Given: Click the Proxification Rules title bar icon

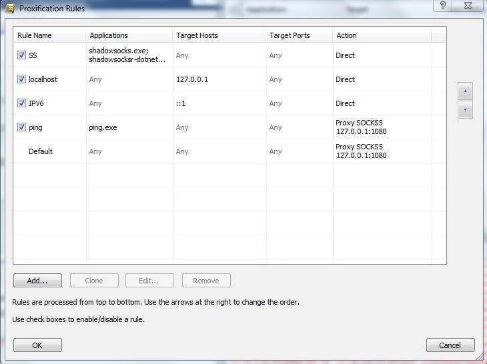Looking at the screenshot, I should coord(10,9).
